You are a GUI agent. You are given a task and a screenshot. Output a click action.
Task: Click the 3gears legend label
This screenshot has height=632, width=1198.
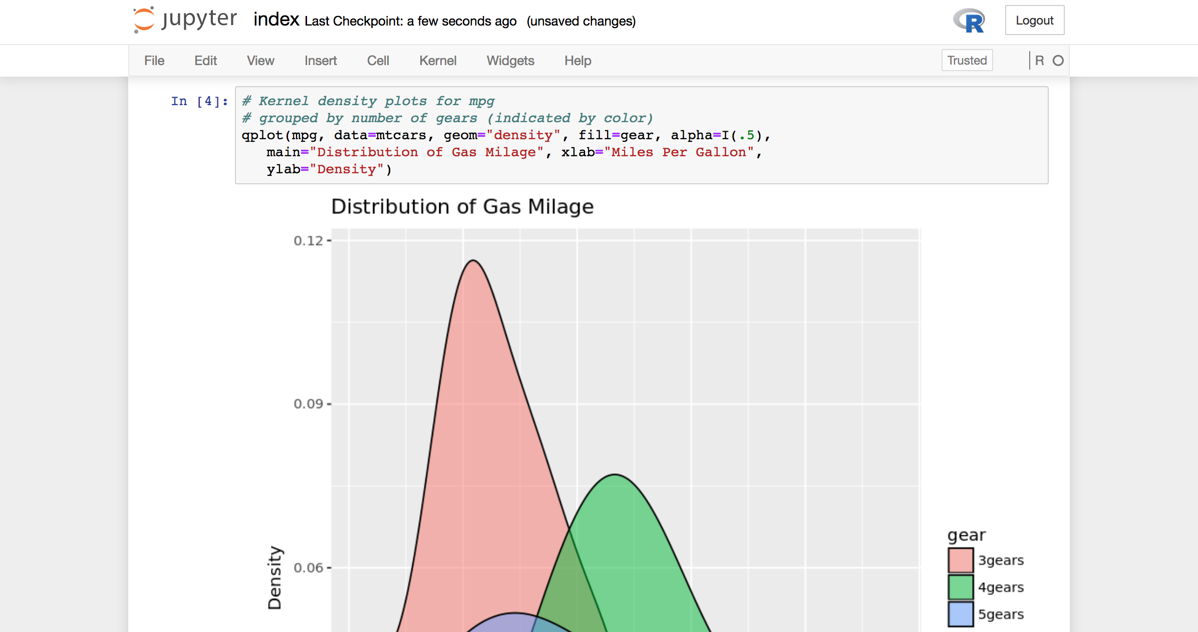1001,560
